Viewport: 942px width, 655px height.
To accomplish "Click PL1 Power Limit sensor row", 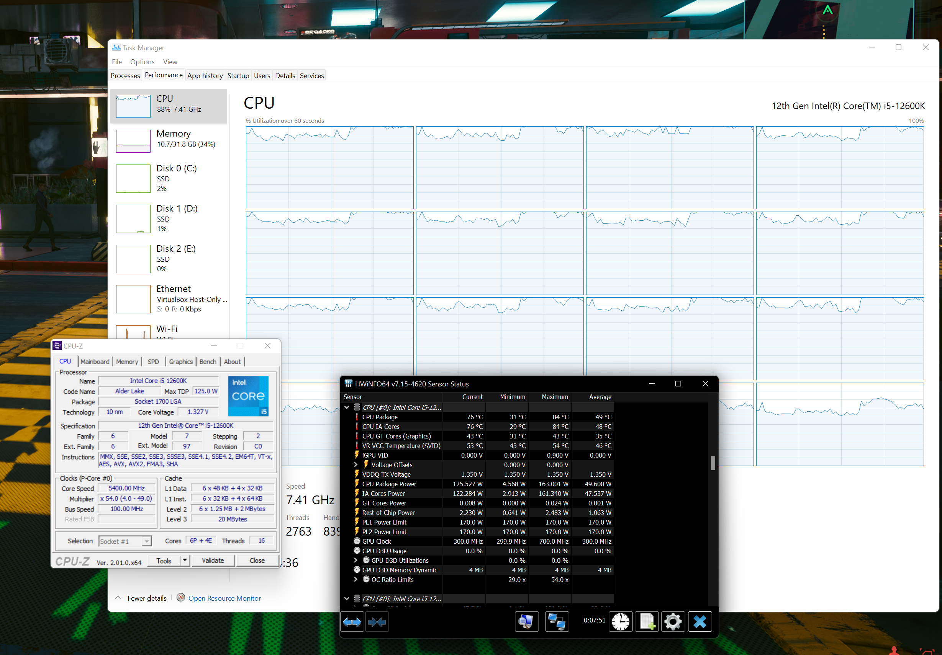I will 478,522.
